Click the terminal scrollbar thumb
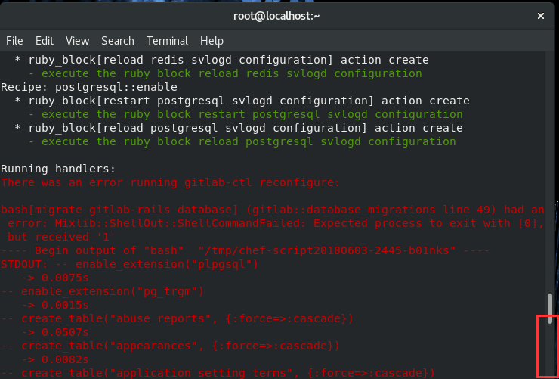The image size is (559, 379). click(550, 309)
